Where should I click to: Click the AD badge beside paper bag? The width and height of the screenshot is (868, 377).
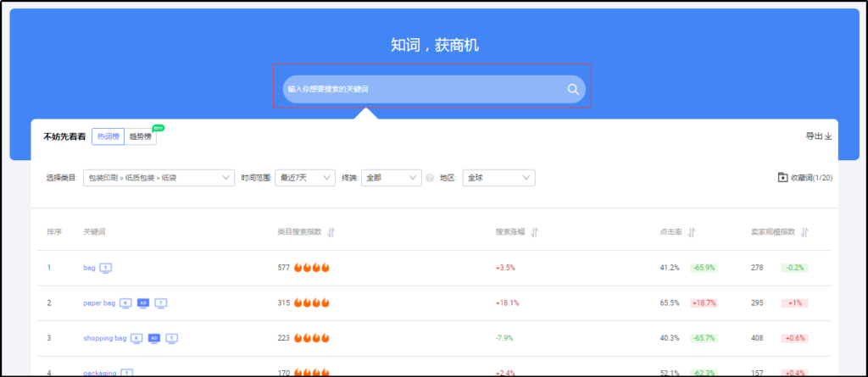143,303
